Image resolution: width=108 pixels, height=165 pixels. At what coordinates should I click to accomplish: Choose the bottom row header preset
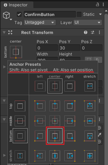click(20, 136)
